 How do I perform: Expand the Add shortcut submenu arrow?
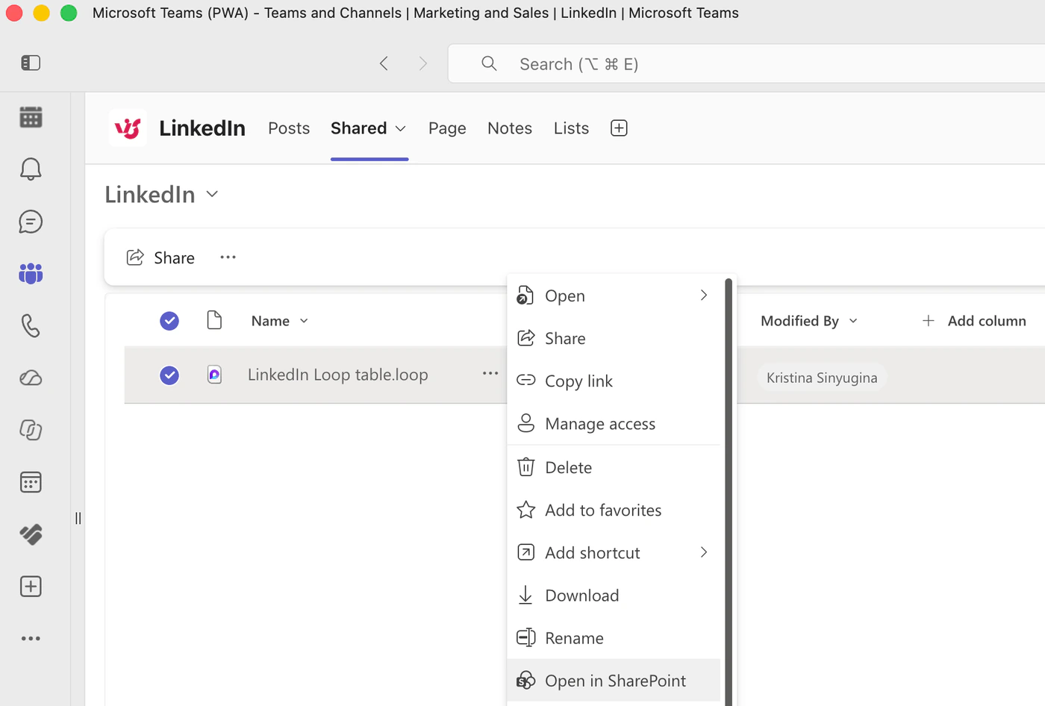[x=703, y=552]
